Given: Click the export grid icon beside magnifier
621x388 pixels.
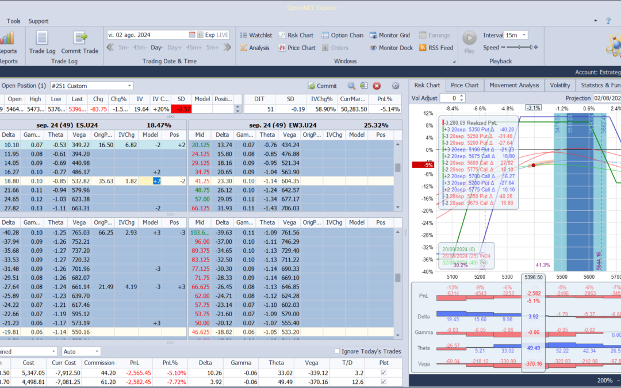Looking at the screenshot, I should point(364,86).
